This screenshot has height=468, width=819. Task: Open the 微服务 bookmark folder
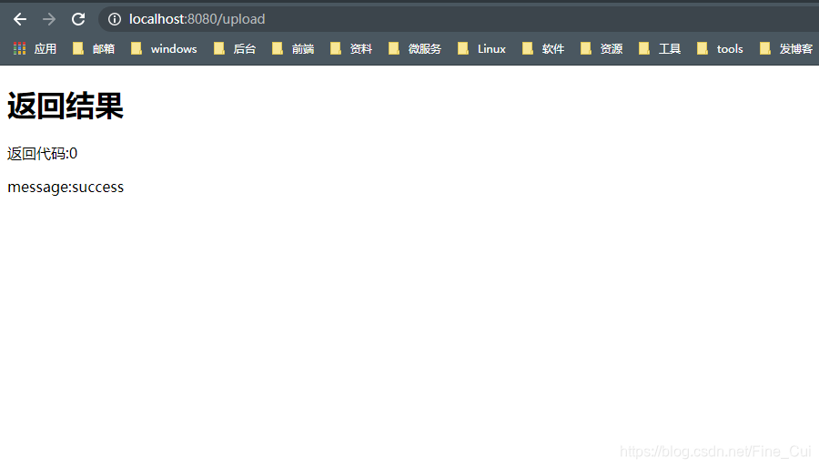pos(415,48)
